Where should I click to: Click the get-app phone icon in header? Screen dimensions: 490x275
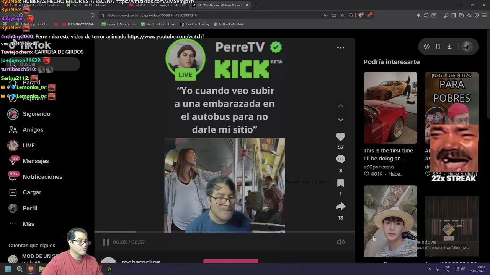(438, 47)
